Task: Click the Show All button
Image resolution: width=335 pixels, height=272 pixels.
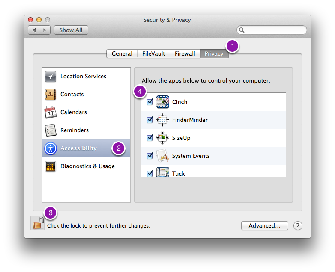Action: (x=71, y=30)
